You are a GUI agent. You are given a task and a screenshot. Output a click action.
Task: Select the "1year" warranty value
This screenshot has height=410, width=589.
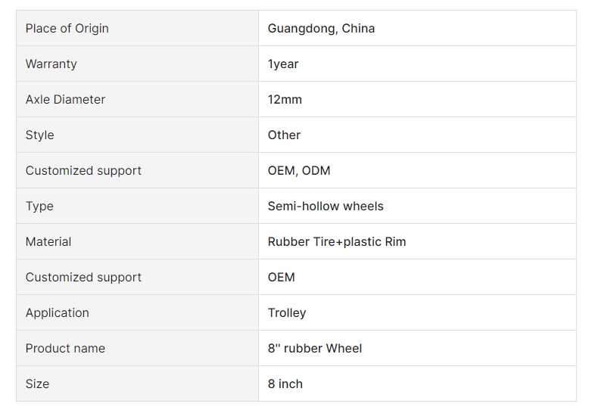tap(283, 64)
